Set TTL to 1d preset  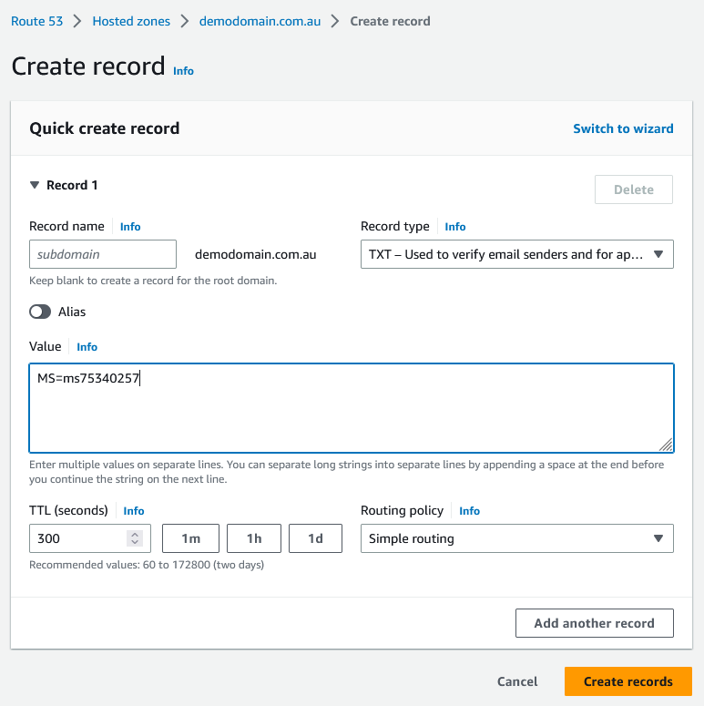[315, 538]
